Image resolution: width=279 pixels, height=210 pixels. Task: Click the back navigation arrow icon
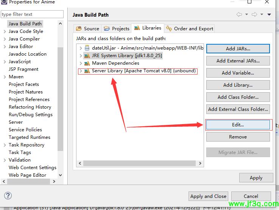coord(239,14)
